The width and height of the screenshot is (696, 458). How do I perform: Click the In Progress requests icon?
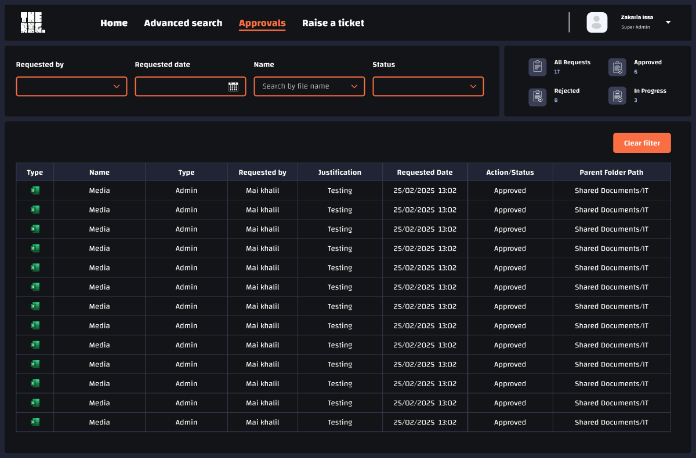pos(617,96)
